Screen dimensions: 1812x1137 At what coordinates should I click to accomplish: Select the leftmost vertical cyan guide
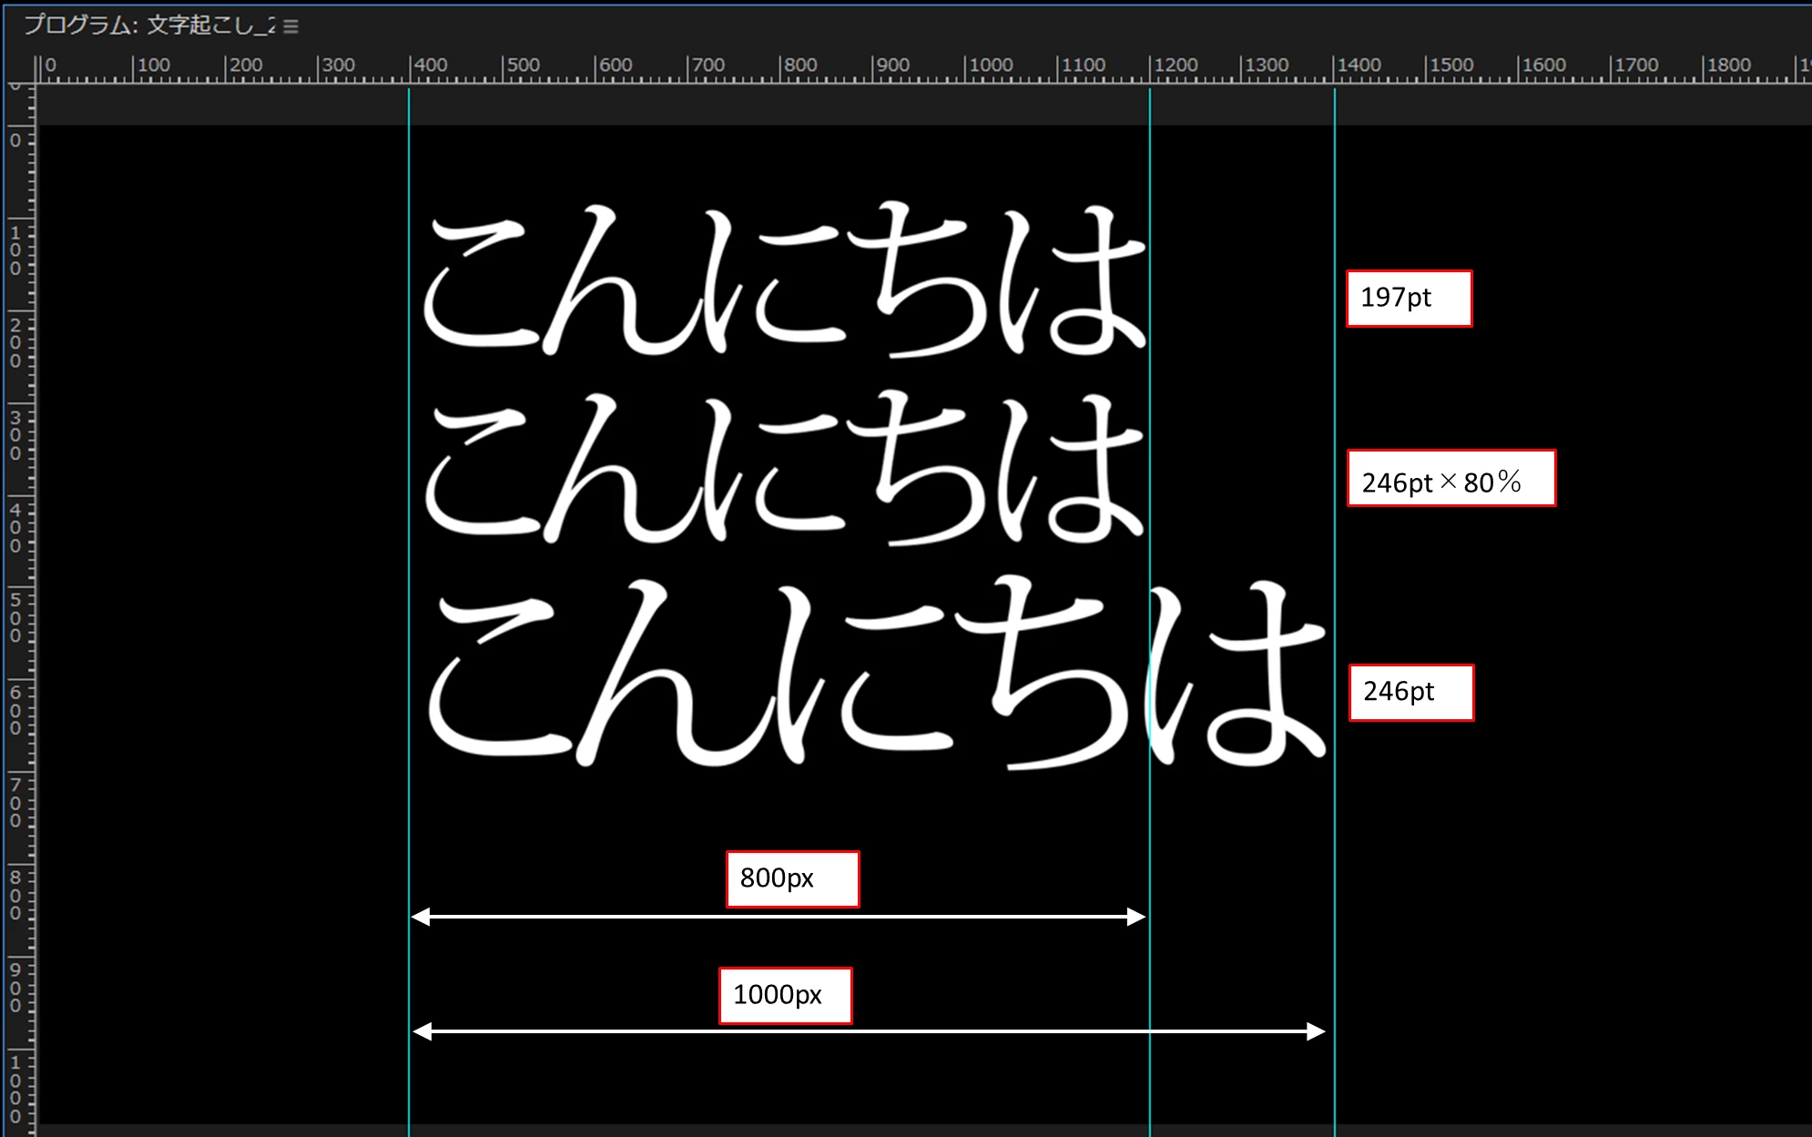(409, 838)
